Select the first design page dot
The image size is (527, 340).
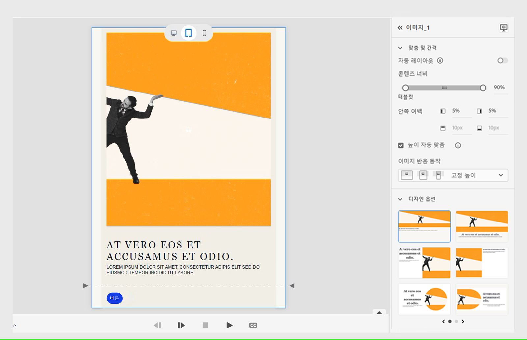pos(450,321)
